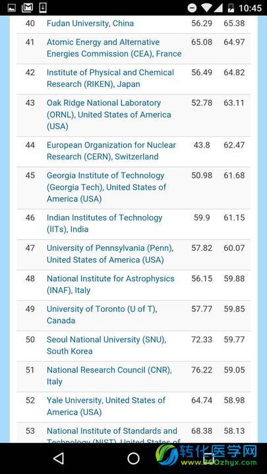Tap the do-not-disturb status icon
The image size is (267, 474).
point(192,8)
